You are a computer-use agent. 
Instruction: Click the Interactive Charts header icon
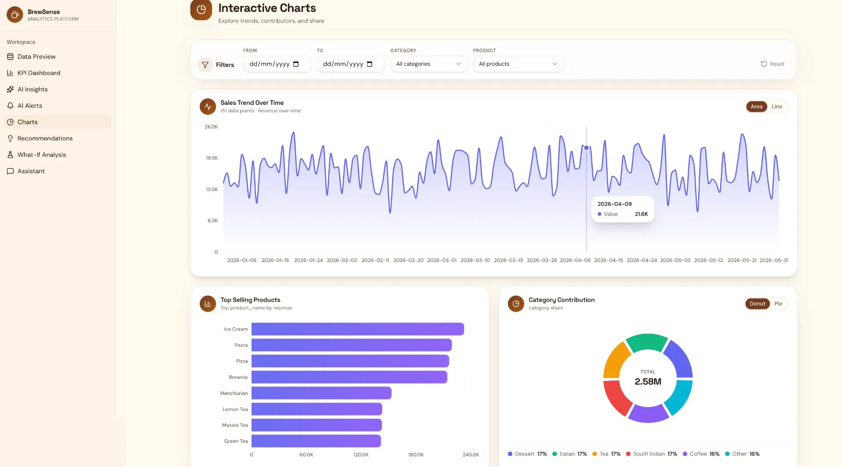point(201,9)
